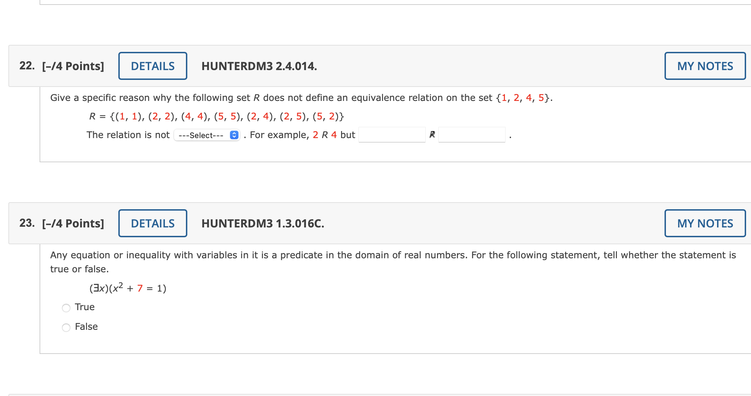Image resolution: width=751 pixels, height=396 pixels.
Task: Open MY NOTES for question 22
Action: pos(705,66)
